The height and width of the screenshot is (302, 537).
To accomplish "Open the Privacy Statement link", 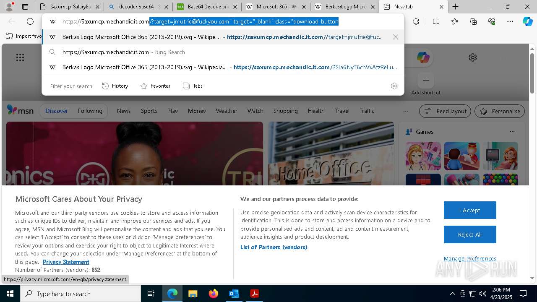I will click(x=66, y=262).
